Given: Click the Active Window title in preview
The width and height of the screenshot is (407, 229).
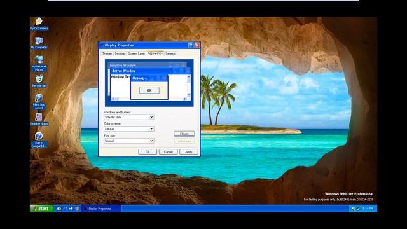Looking at the screenshot, I should [124, 71].
